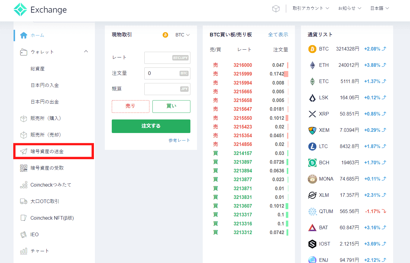This screenshot has height=263, width=410.
Task: Click the ENJ currency row
Action: (347, 259)
